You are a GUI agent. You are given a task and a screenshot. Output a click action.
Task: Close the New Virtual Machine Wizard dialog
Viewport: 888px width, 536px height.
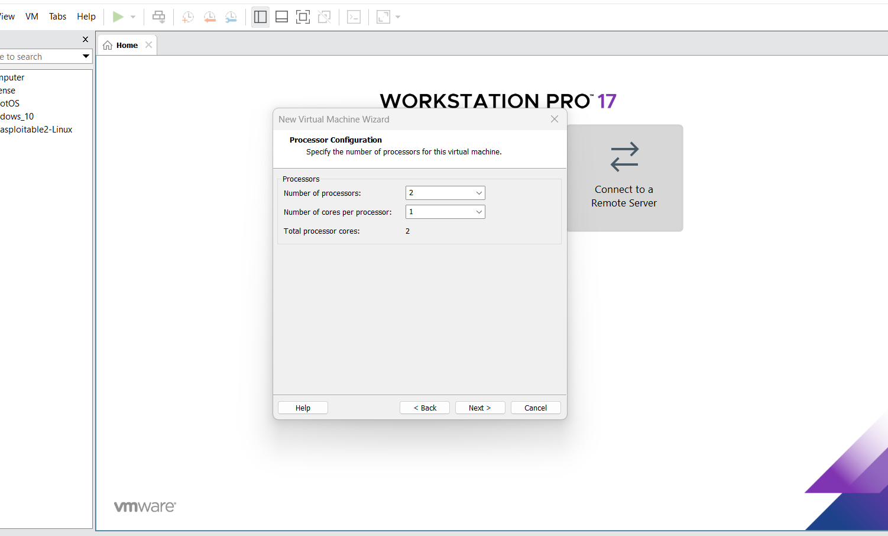pyautogui.click(x=555, y=119)
